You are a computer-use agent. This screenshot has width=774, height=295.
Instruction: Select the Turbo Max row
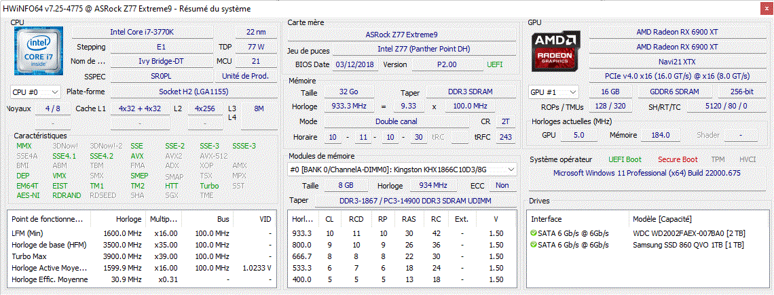pos(142,256)
